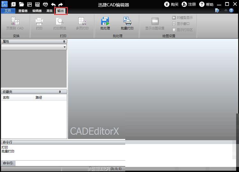Sort favorites by 名称 column header
Screen dimensions: 239x172
point(18,98)
